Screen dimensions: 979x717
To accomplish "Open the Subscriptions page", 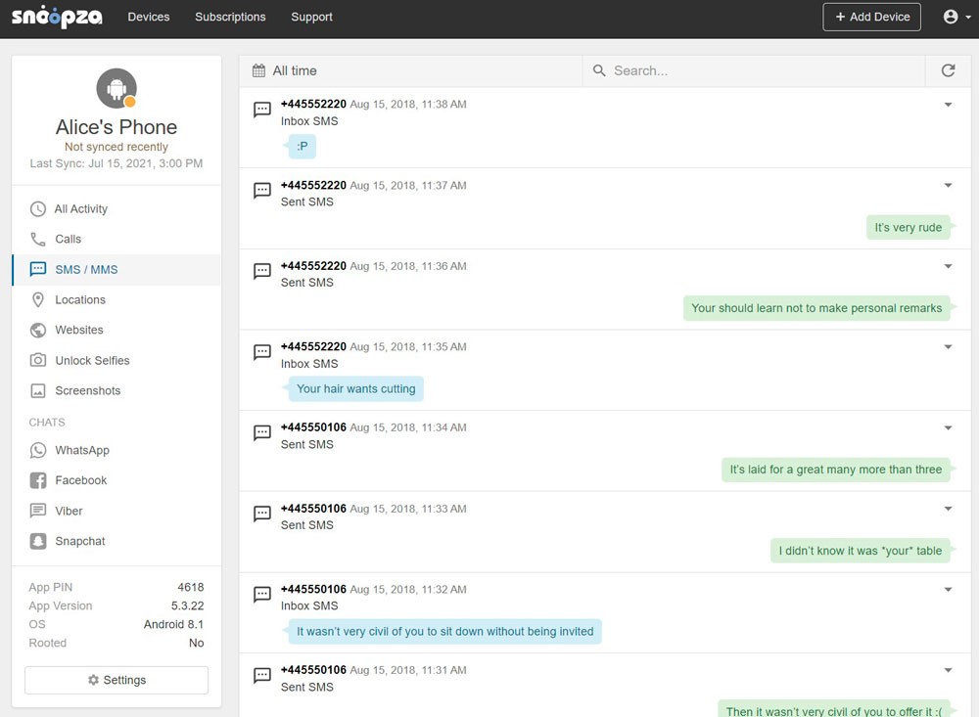I will pos(230,17).
